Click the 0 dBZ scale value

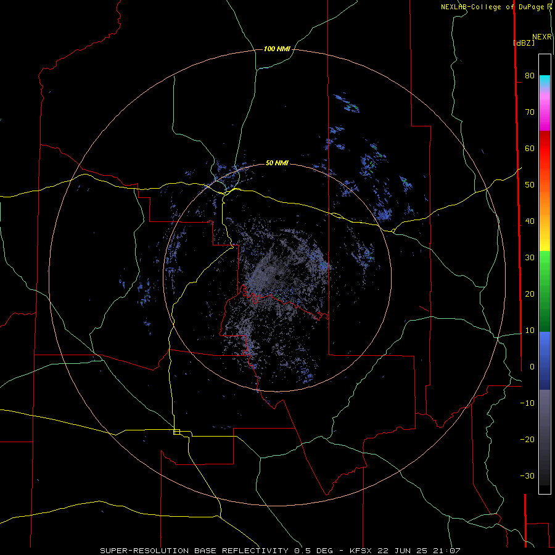point(532,367)
